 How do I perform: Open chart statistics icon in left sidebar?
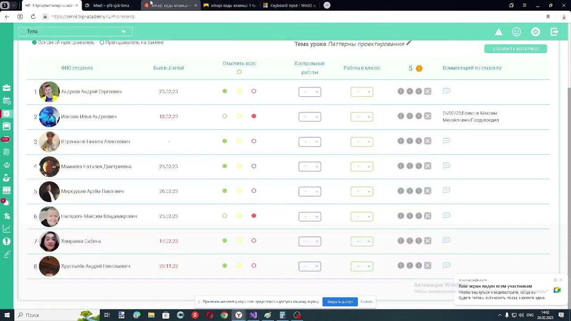[7, 229]
